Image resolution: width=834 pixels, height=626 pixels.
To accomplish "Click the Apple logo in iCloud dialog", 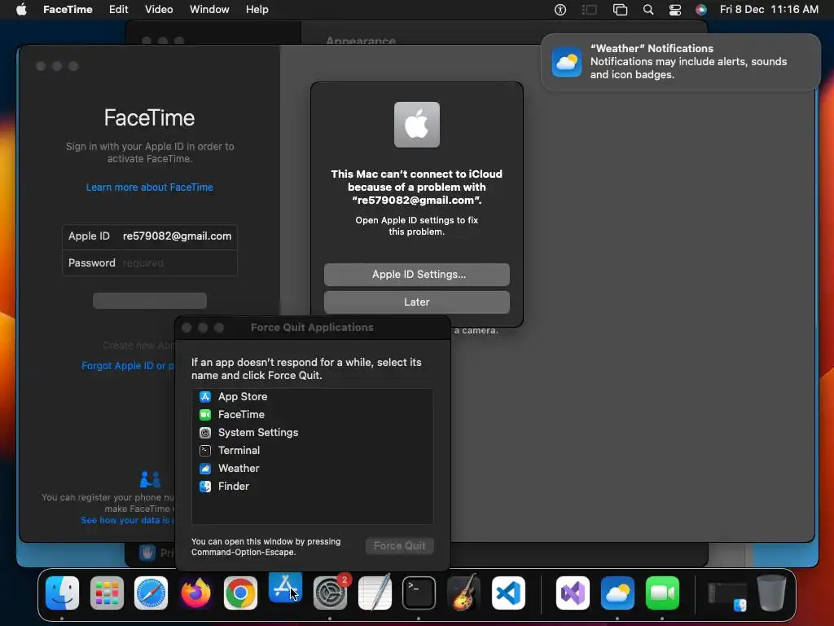I will pyautogui.click(x=416, y=125).
